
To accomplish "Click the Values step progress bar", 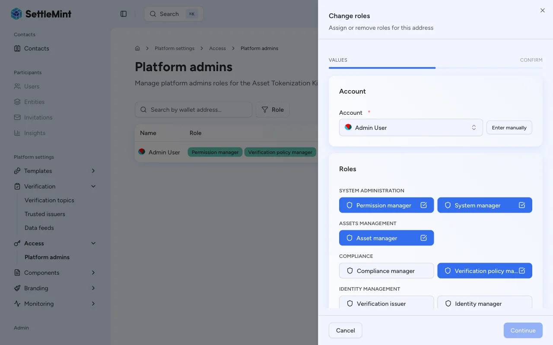I will 382,68.
